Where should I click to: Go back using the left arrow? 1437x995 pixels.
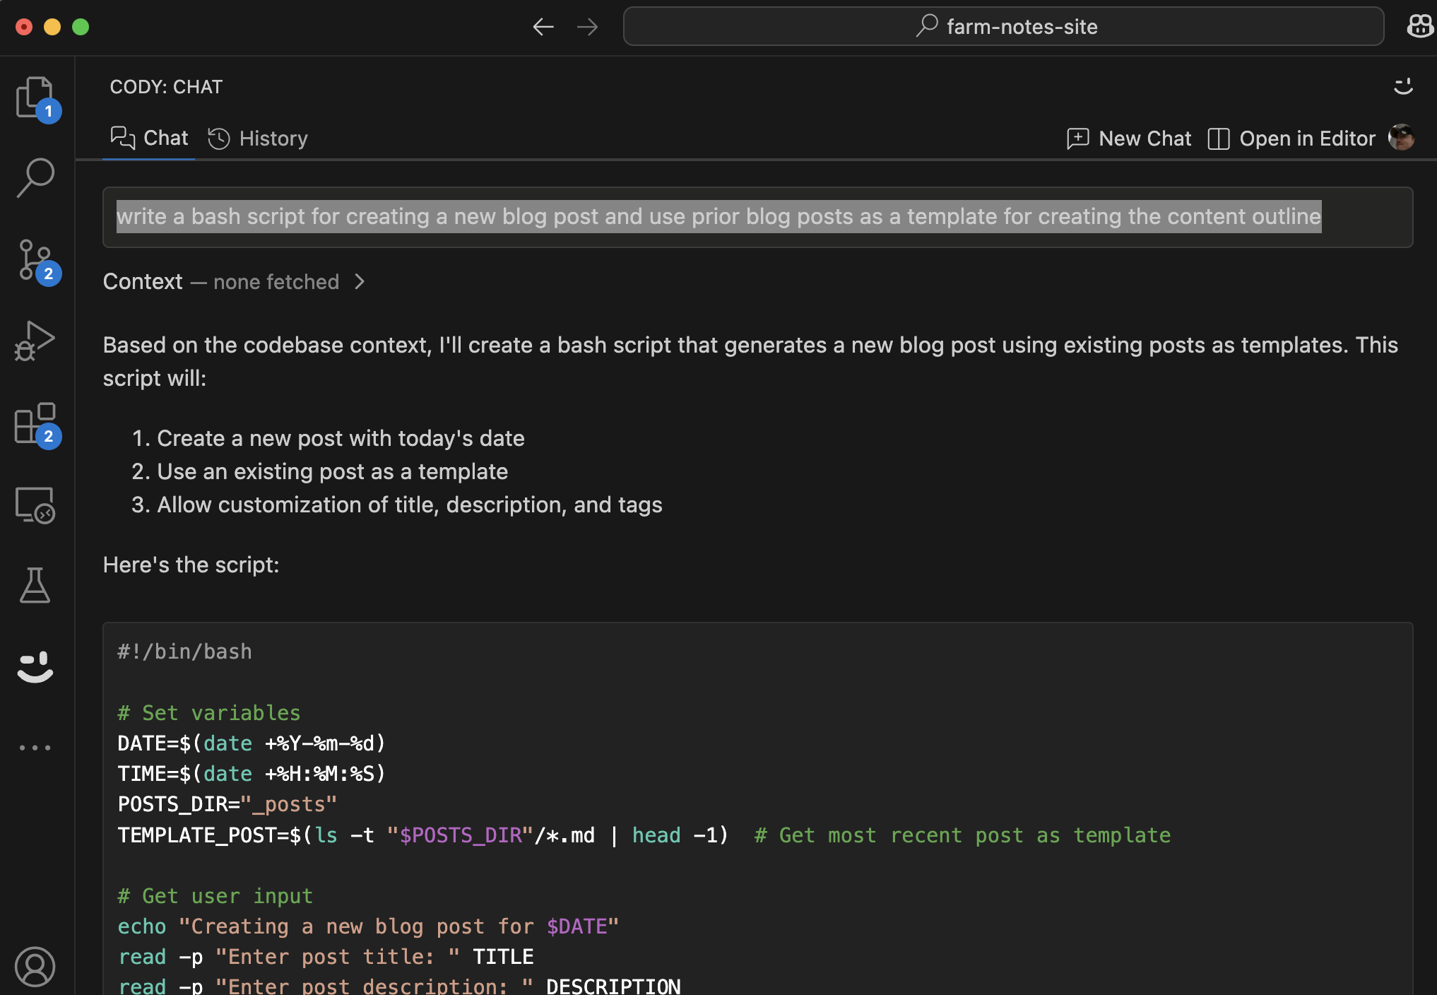click(543, 27)
